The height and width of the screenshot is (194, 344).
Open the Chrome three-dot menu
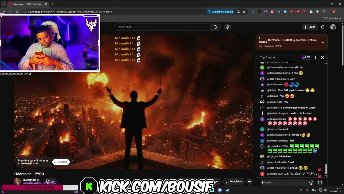340,12
